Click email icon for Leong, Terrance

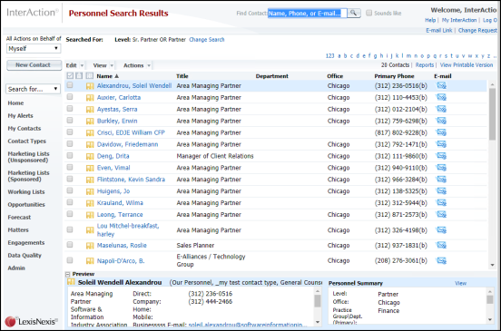coord(442,215)
